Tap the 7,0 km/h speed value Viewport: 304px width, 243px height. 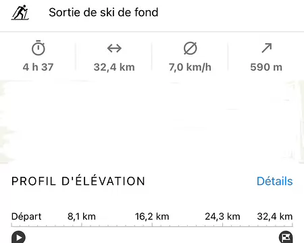coord(190,67)
